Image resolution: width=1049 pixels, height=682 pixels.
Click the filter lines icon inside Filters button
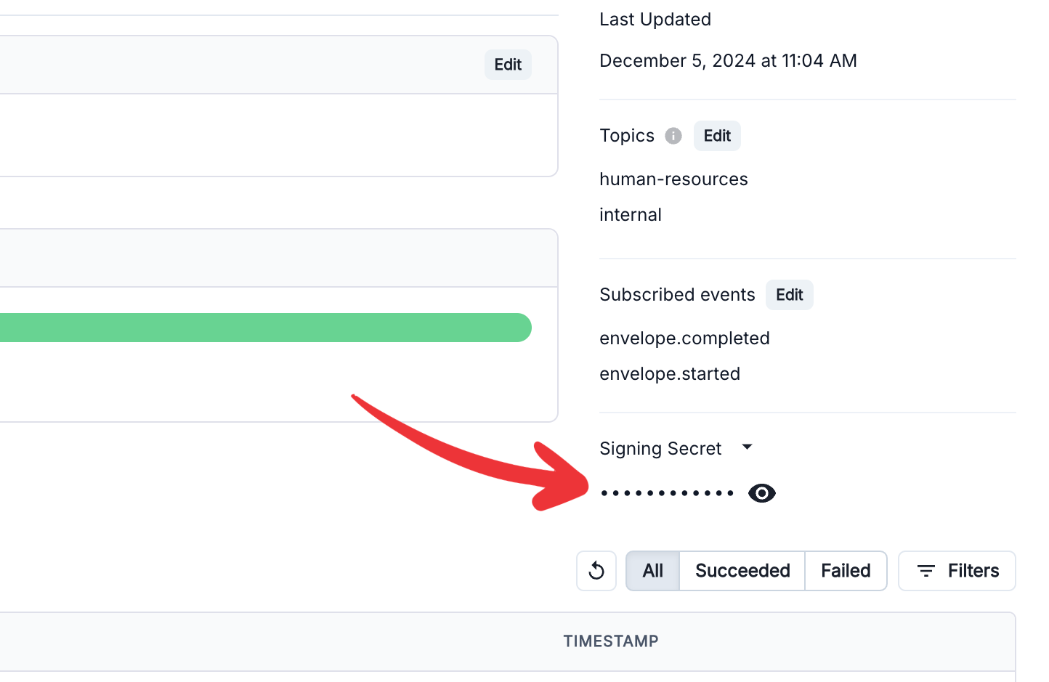[x=925, y=571]
